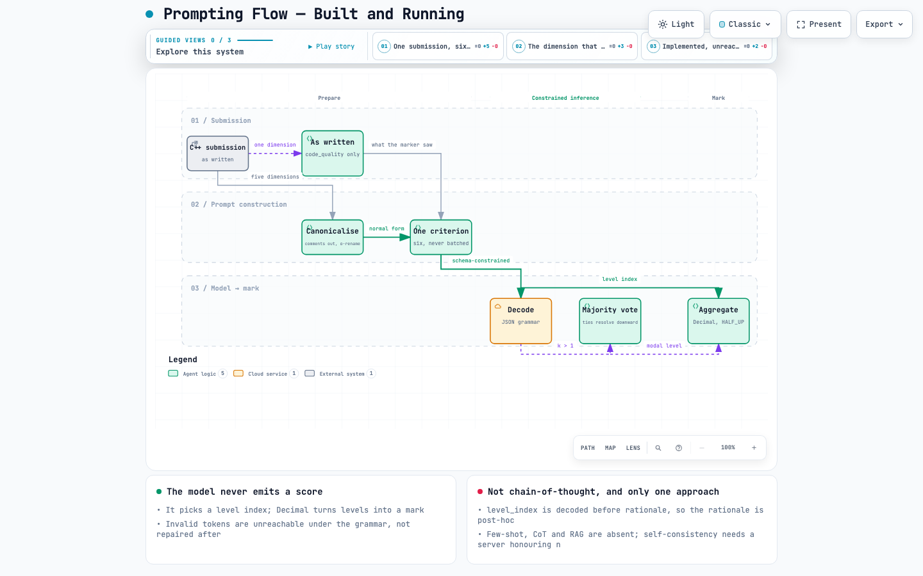Click the Cloud service legend swatch
The image size is (923, 576).
[238, 374]
